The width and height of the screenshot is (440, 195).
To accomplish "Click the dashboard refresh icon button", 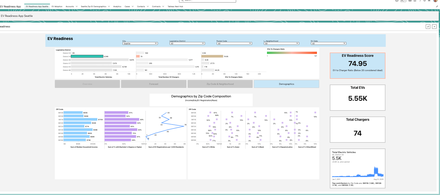I will click(428, 27).
